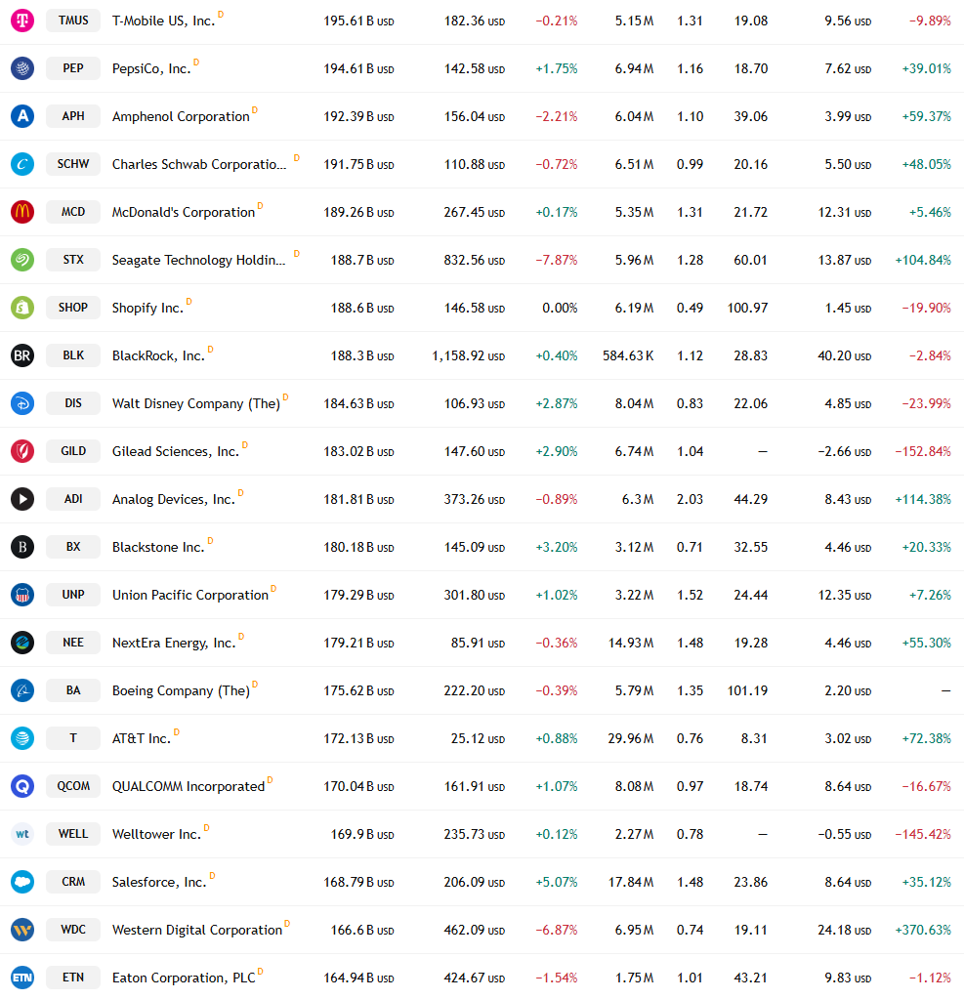Open the DIS ticker badge
Image resolution: width=964 pixels, height=999 pixels.
[73, 403]
